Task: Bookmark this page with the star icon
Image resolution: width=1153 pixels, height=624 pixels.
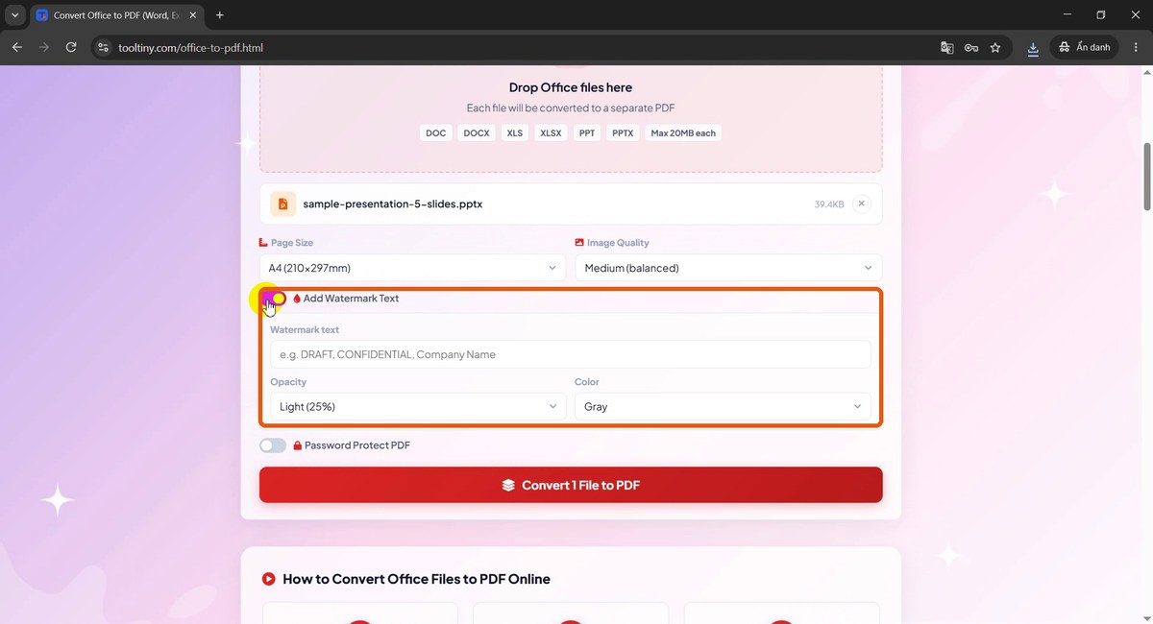Action: coord(995,47)
